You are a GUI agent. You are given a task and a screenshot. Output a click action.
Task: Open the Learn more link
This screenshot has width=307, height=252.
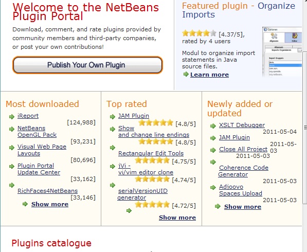click(x=209, y=75)
